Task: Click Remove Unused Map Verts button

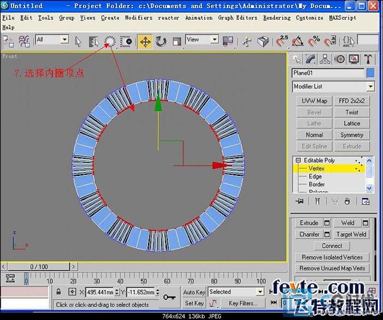Action: [x=332, y=268]
